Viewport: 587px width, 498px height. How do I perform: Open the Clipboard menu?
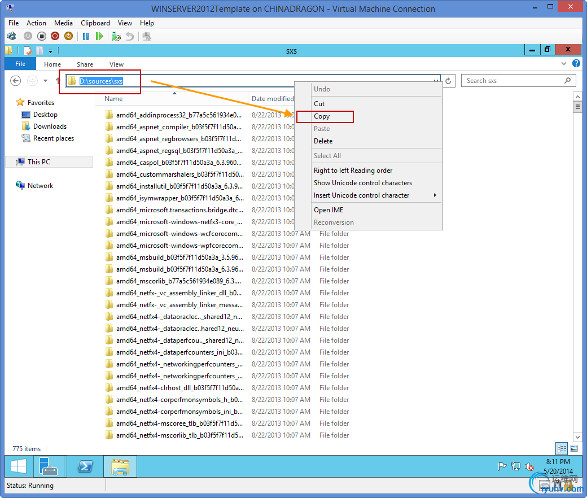pos(95,23)
